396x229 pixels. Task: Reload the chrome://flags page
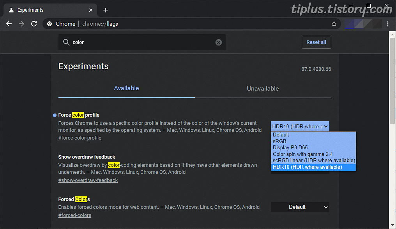pyautogui.click(x=34, y=24)
